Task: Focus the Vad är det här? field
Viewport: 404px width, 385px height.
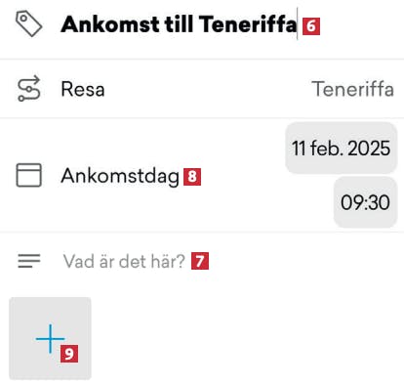Action: (x=202, y=261)
